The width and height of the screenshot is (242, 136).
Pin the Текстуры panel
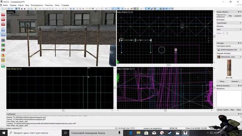(x=239, y=43)
